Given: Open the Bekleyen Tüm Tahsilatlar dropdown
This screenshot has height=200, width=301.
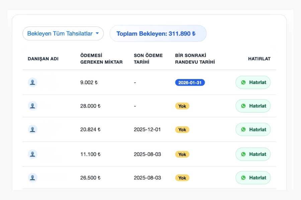Looking at the screenshot, I should coord(63,33).
